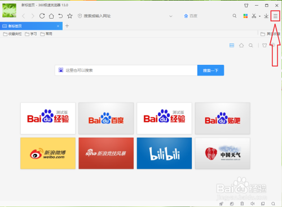Click the window icon in status bar

click(263, 204)
